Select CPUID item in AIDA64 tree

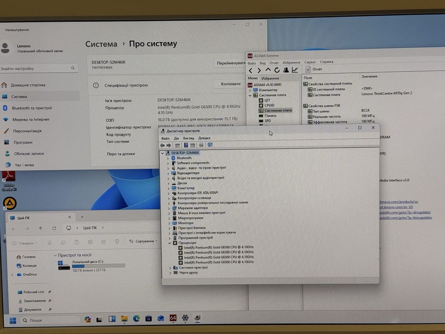click(x=269, y=105)
